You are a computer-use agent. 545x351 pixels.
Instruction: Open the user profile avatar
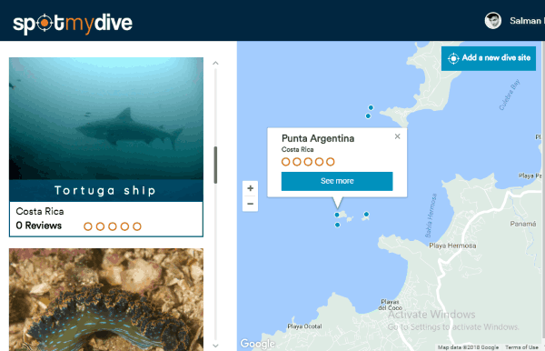pos(493,21)
